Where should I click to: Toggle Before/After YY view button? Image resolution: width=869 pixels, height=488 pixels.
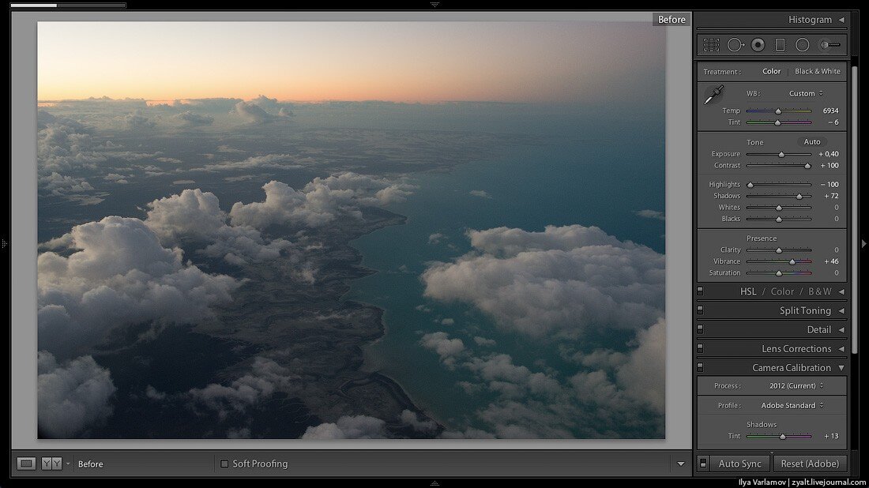tap(51, 464)
